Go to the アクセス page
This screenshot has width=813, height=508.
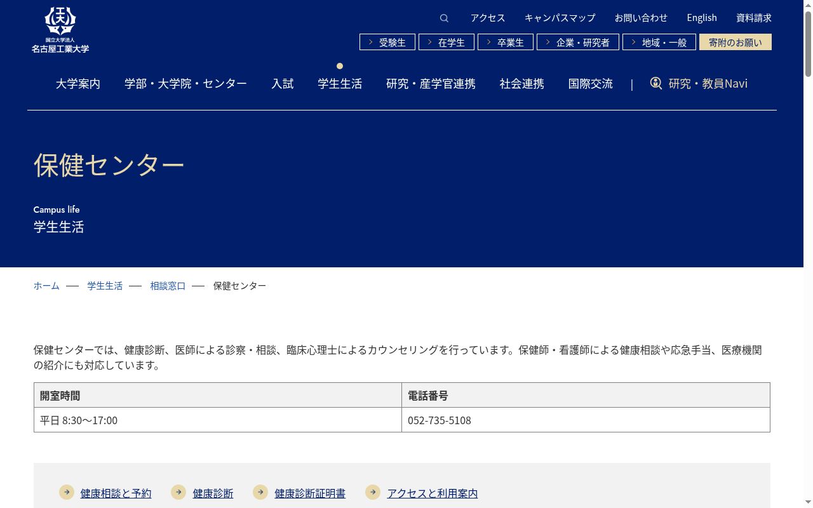pyautogui.click(x=488, y=18)
